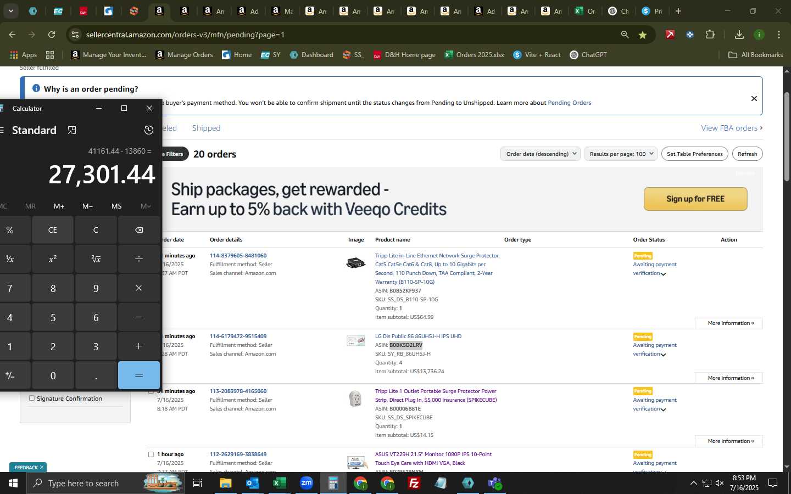Open Zoom from the Windows taskbar
Screen dimensions: 791x494
pyautogui.click(x=307, y=483)
